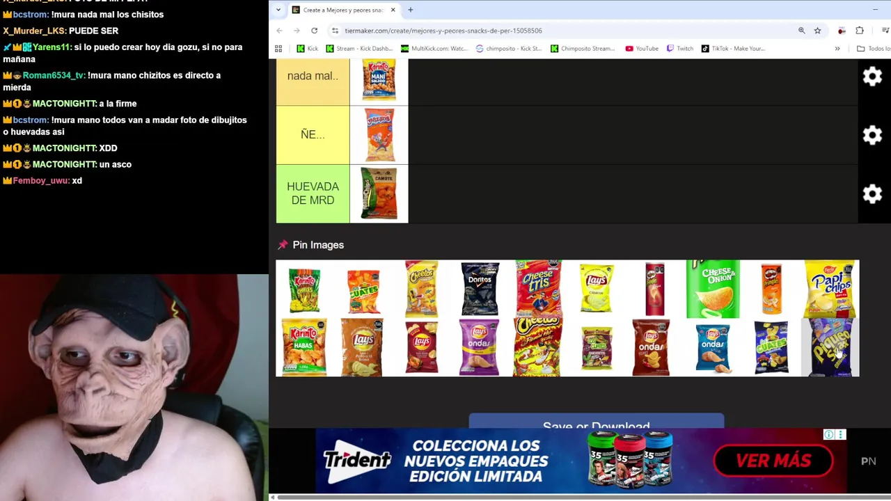The image size is (891, 501).
Task: Open settings gear for 'nada mal..' tier
Action: pyautogui.click(x=872, y=76)
